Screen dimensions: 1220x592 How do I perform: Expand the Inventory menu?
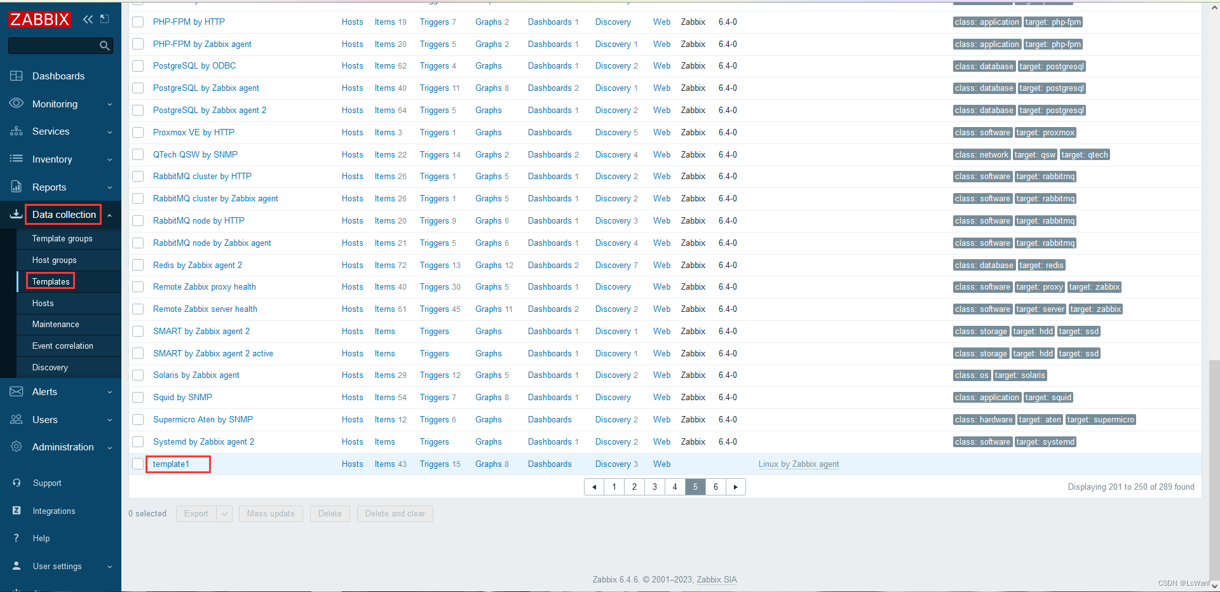110,159
